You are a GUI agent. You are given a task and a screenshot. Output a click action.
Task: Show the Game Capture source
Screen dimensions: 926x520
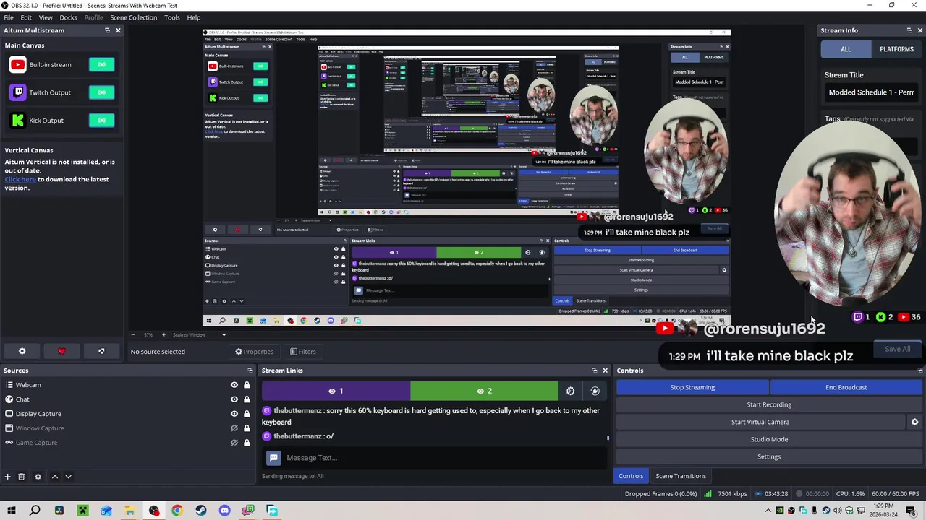point(234,443)
